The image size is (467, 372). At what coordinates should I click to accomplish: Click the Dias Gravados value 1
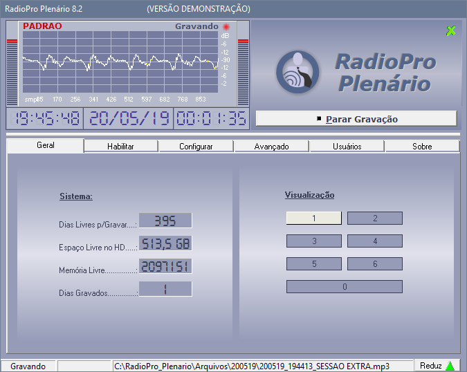pyautogui.click(x=165, y=289)
